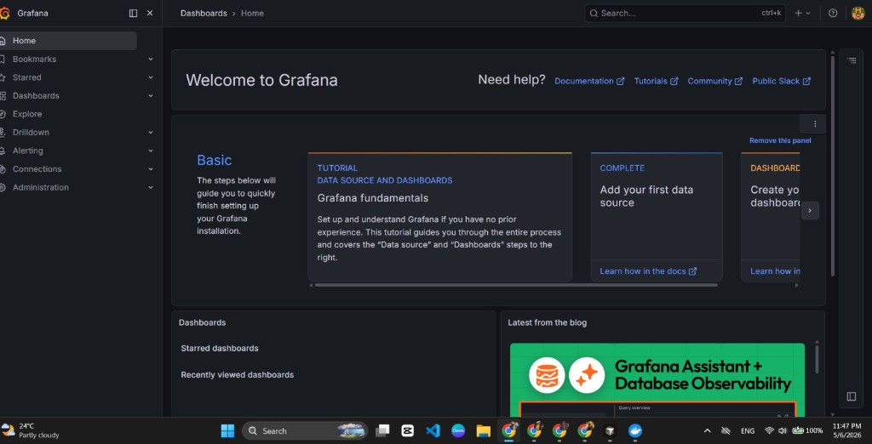Screen dimensions: 872x444
Task: Click the Grafana logo icon
Action: [4, 14]
